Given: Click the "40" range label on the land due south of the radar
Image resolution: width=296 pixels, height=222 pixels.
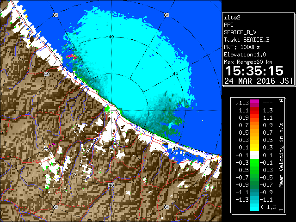Looking at the screenshot, I should (x=111, y=185).
